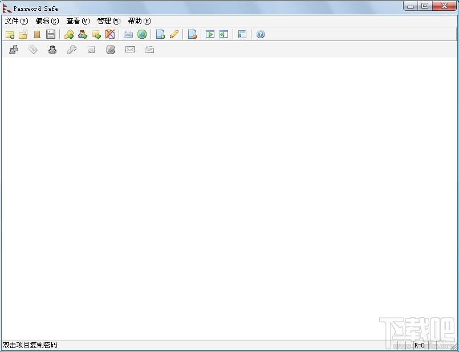This screenshot has height=352, width=459.
Task: Open help with the blue question mark icon
Action: [261, 35]
